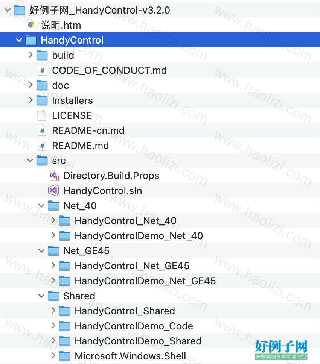Screen dimensions: 320x364
Task: Expand the Installers folder
Action: click(30, 100)
